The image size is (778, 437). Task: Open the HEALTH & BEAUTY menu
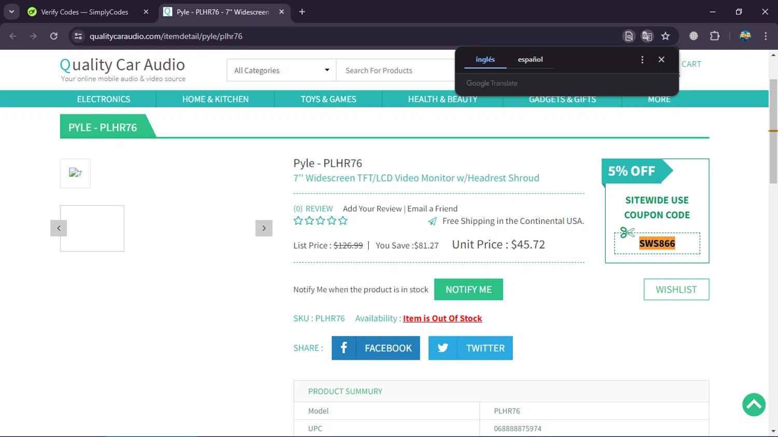pyautogui.click(x=442, y=99)
